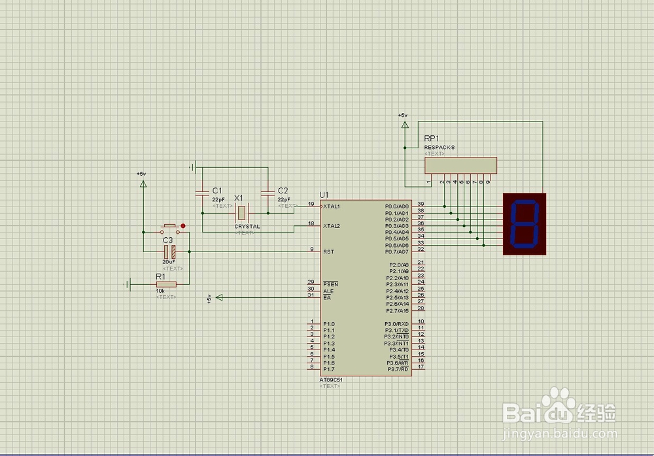Select the R1 resistor symbol
Screen dimensions: 654x456
[x=166, y=284]
